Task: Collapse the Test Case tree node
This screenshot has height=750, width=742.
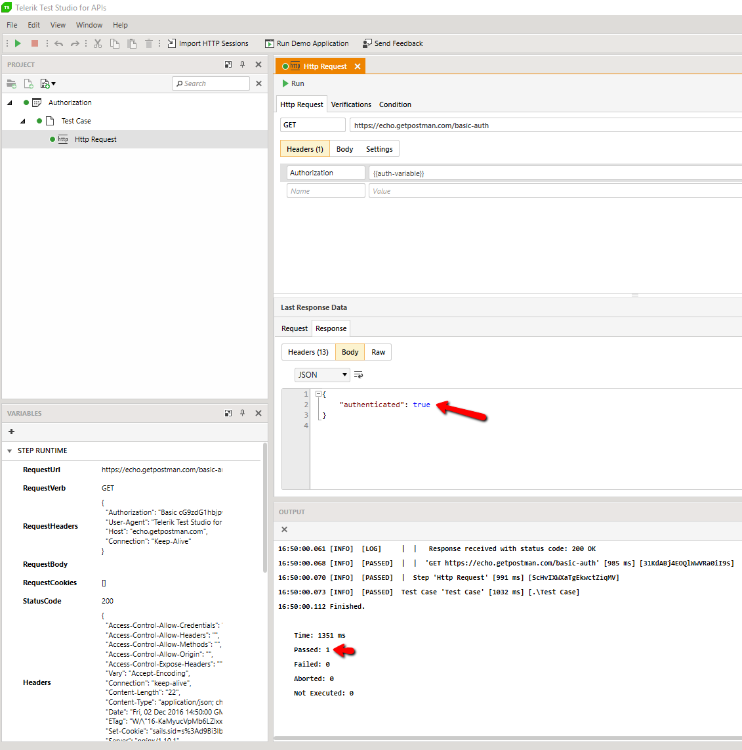Action: tap(22, 121)
